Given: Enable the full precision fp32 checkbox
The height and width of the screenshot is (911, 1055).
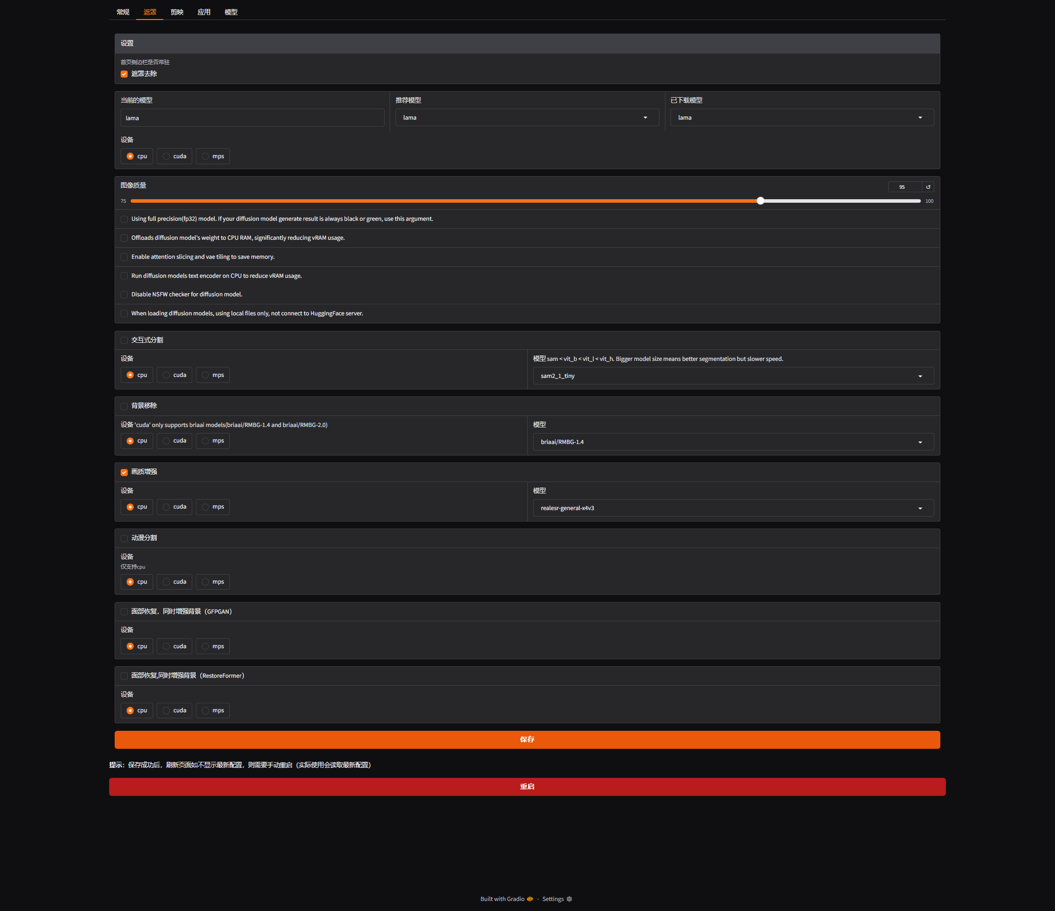Looking at the screenshot, I should click(124, 219).
